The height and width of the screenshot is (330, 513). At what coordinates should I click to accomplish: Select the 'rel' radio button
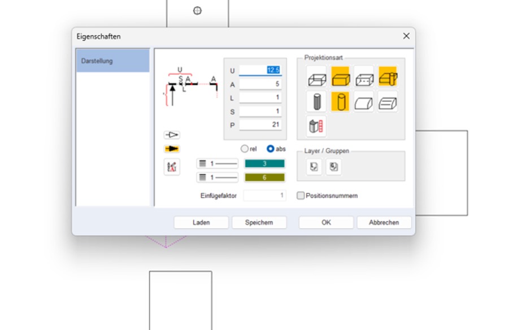tap(245, 149)
